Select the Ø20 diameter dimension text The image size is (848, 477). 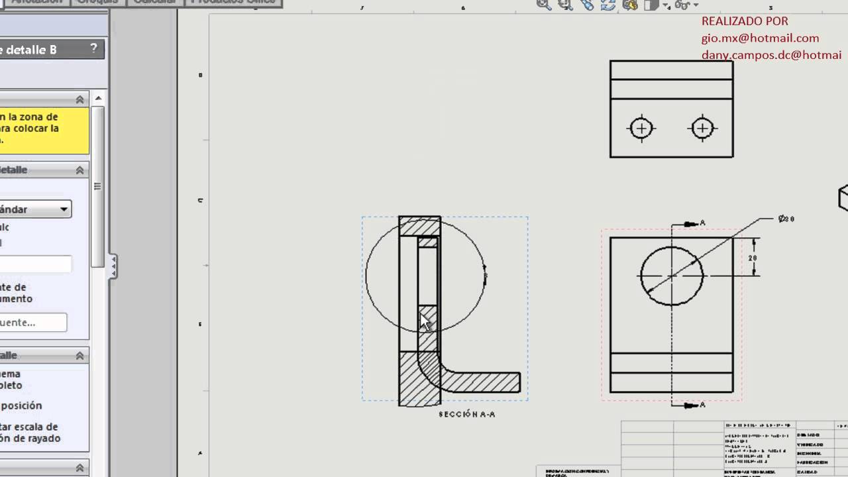(x=786, y=219)
